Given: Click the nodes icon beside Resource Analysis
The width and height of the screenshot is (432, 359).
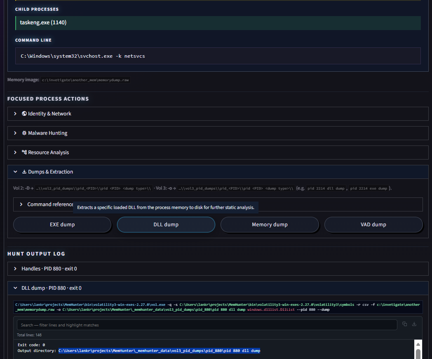Looking at the screenshot, I should click(24, 153).
